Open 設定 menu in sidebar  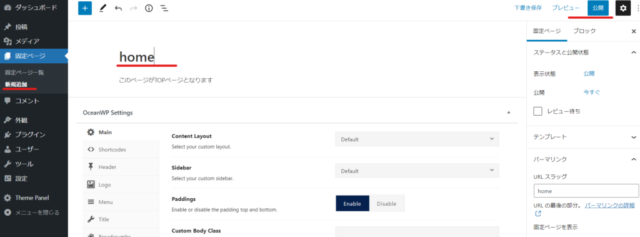pos(34,179)
